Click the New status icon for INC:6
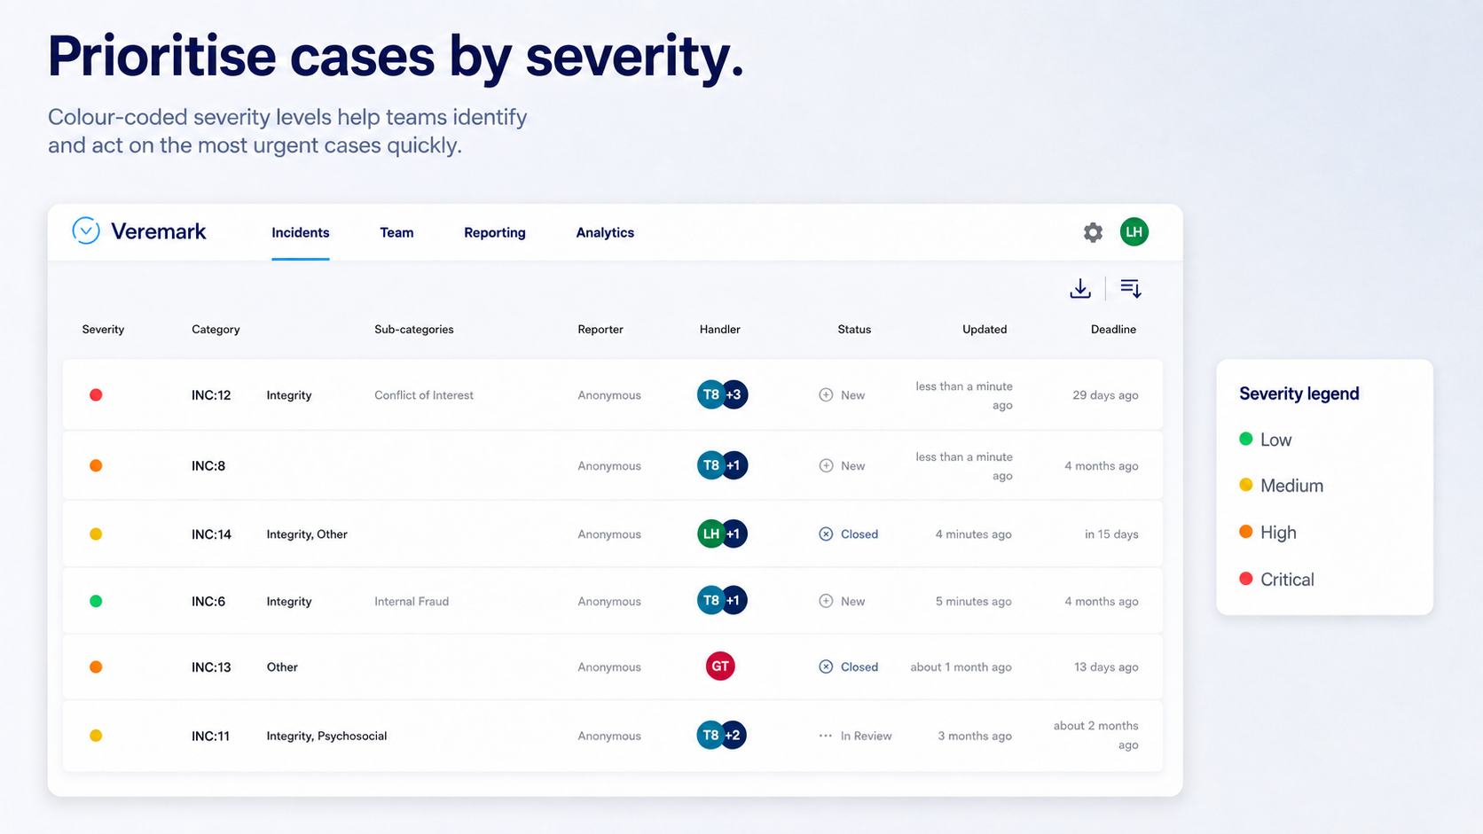 826,601
